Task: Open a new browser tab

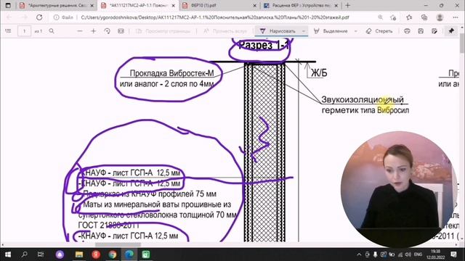Action: [347, 5]
